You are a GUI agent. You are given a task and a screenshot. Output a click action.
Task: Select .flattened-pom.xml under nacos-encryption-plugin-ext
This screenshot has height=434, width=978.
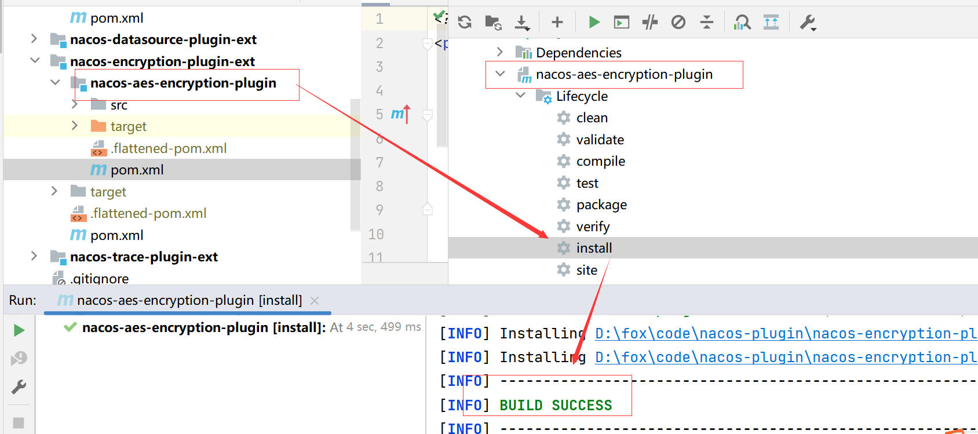pyautogui.click(x=148, y=213)
